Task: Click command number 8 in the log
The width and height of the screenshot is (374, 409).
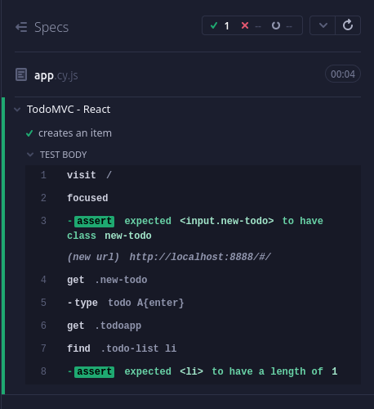Action: [x=43, y=371]
